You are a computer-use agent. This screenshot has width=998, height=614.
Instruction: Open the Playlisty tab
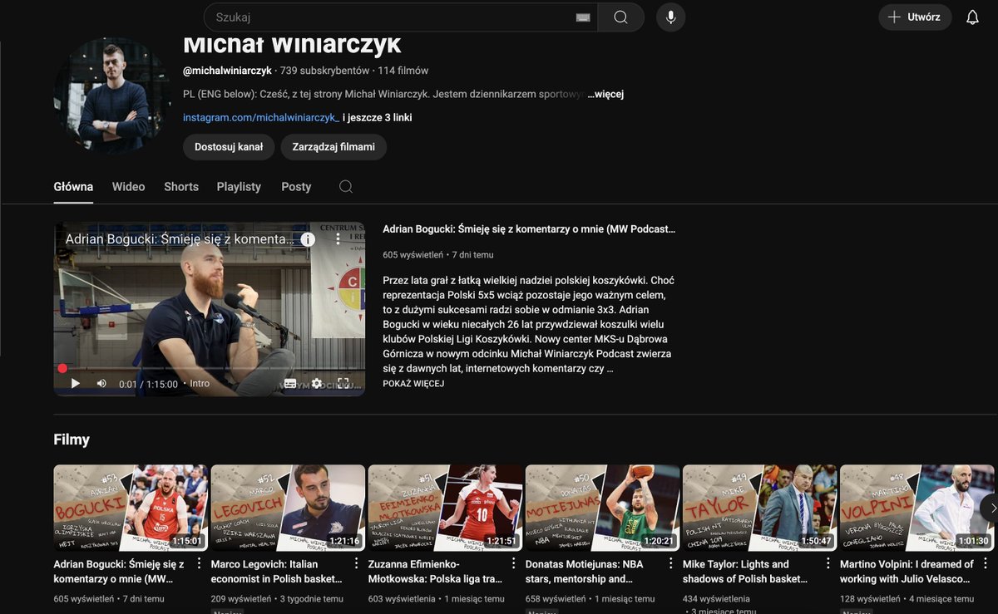click(239, 187)
